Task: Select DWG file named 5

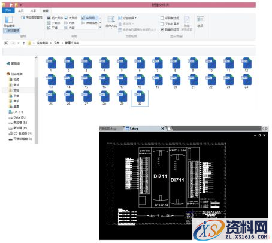Action: point(122,65)
